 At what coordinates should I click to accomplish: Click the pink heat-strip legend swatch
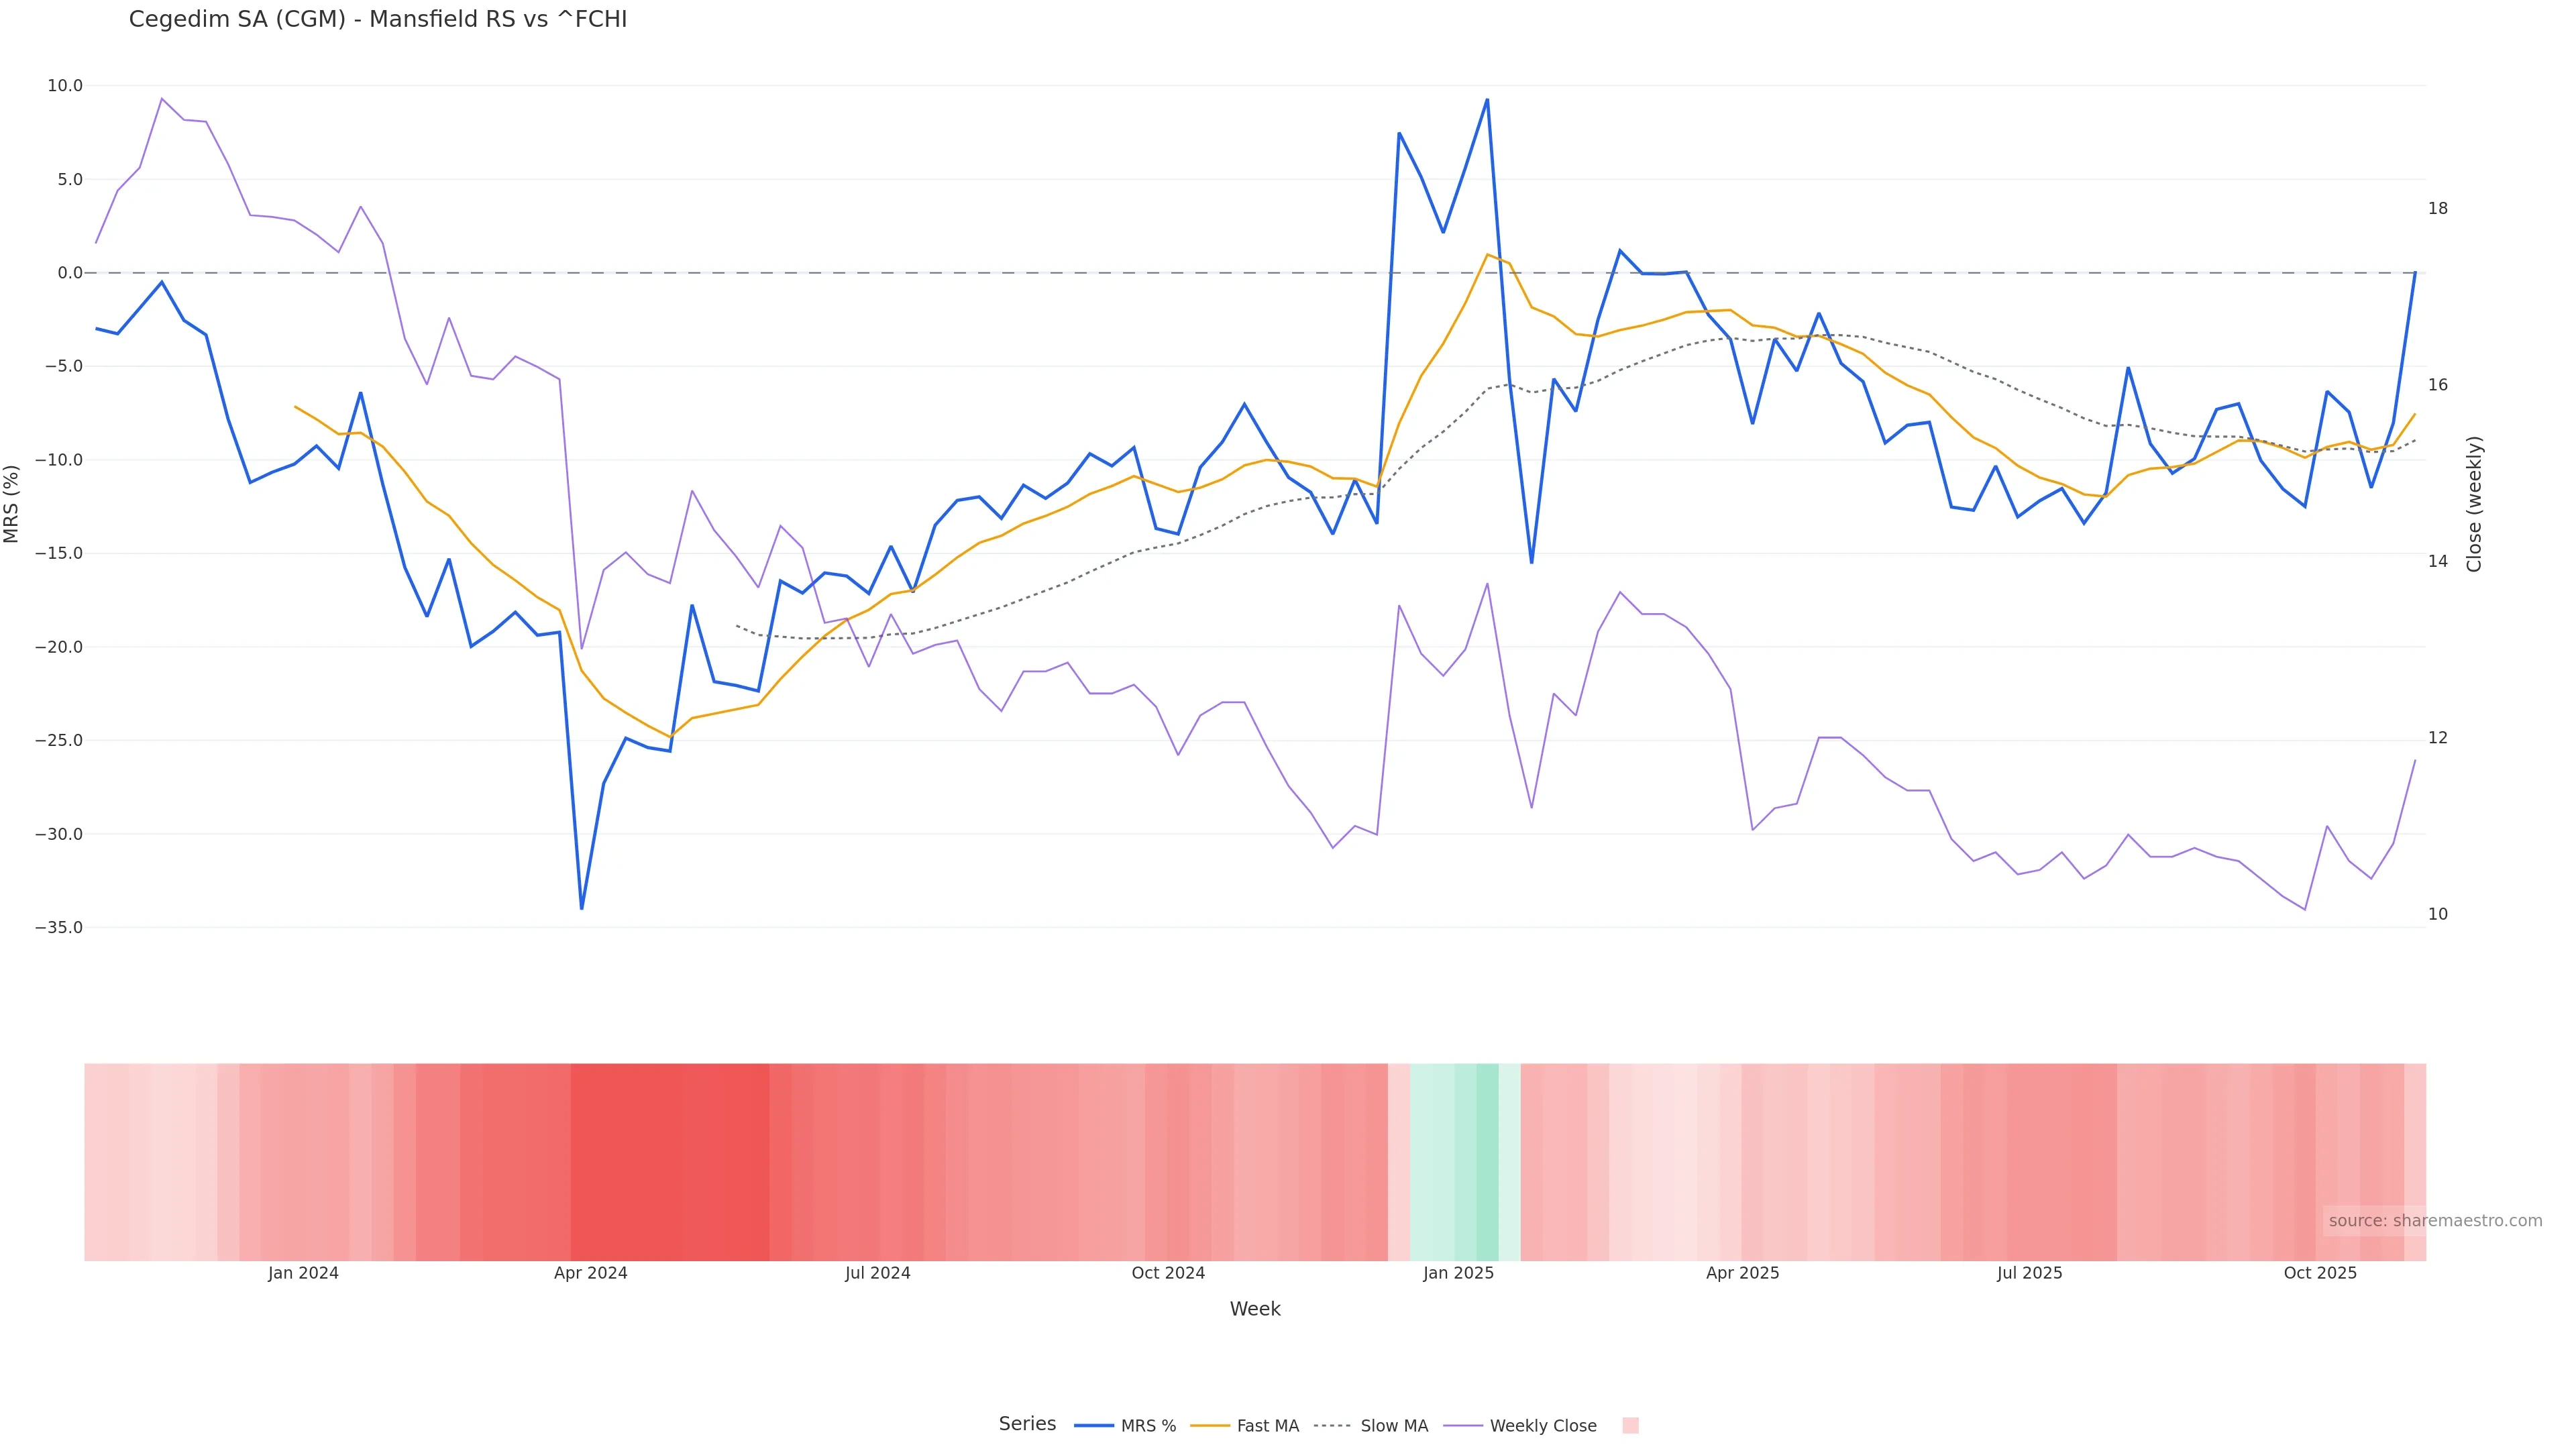pos(1630,1426)
